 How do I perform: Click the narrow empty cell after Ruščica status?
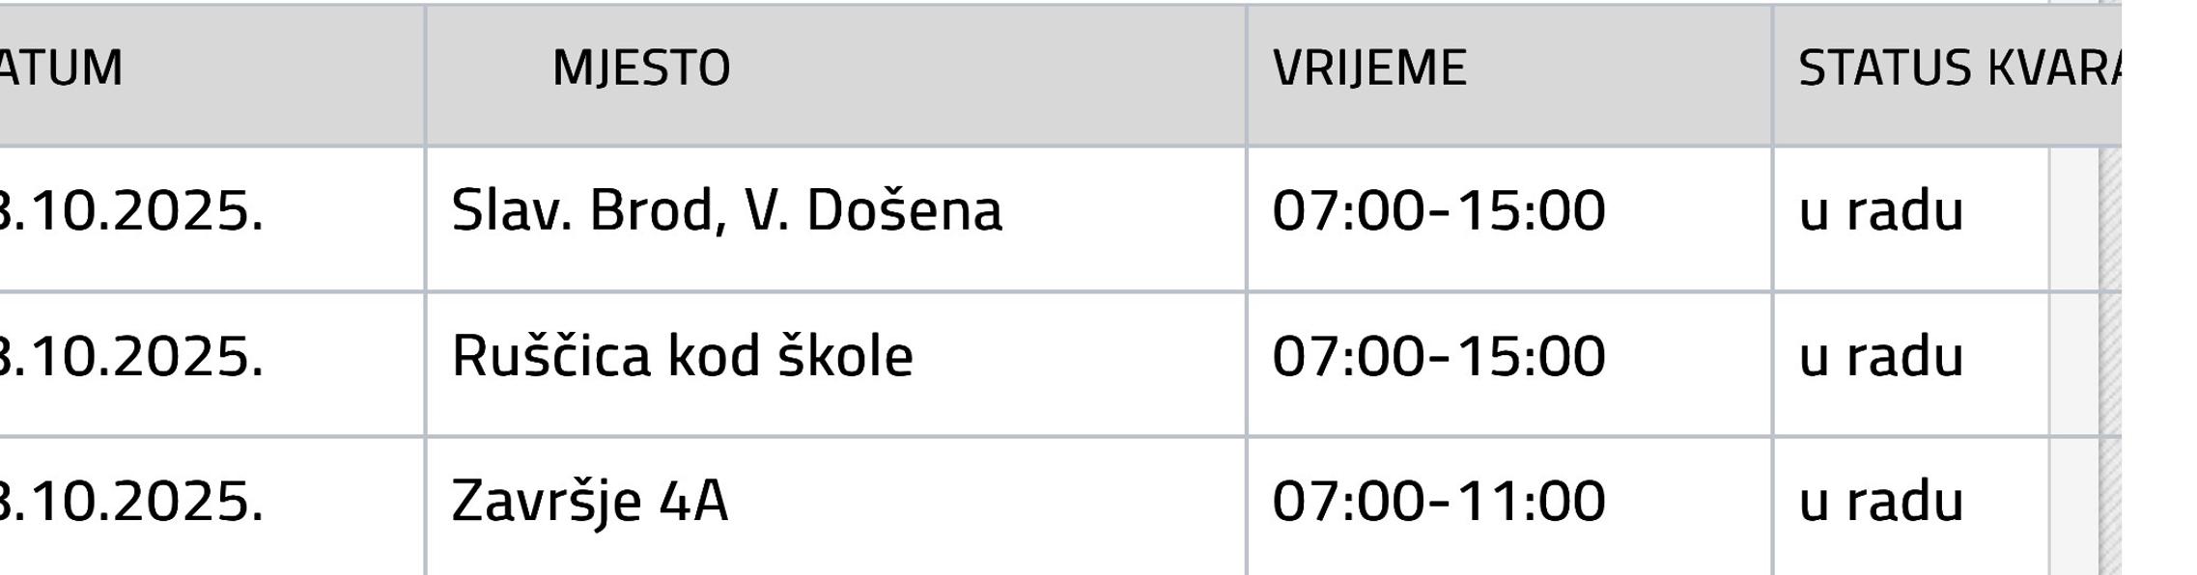click(2073, 364)
